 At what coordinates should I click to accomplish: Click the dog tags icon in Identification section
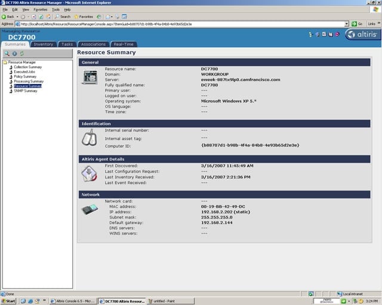tap(89, 138)
